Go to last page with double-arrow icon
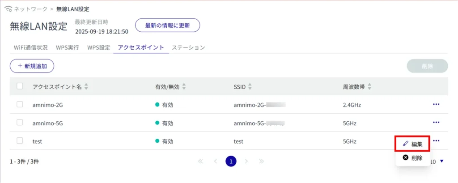 262,161
